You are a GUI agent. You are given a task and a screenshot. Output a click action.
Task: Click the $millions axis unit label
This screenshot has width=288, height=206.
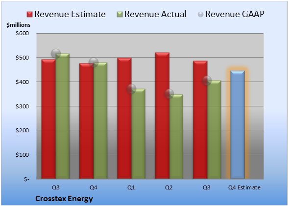pos(18,25)
